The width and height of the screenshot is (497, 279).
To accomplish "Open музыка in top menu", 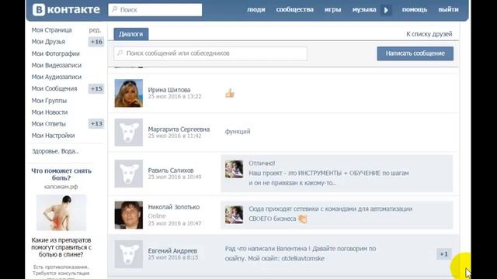I will click(364, 9).
